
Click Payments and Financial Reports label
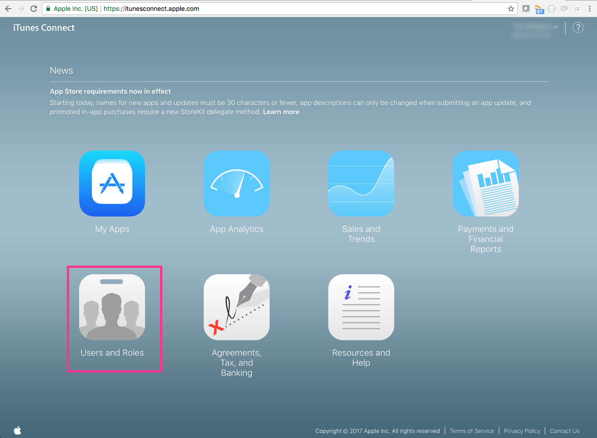[x=486, y=239]
